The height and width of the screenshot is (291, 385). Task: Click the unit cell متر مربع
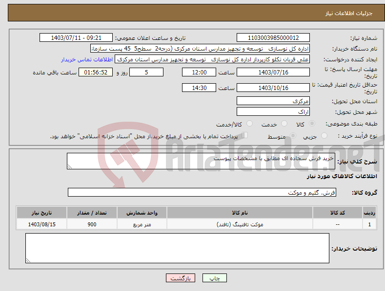point(142,224)
